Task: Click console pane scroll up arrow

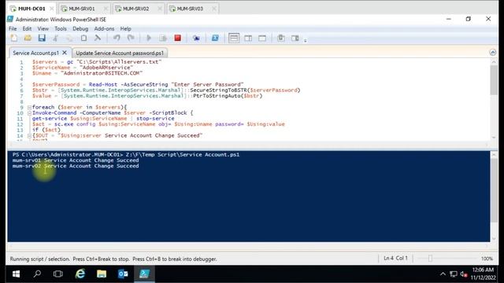Action: [x=494, y=154]
